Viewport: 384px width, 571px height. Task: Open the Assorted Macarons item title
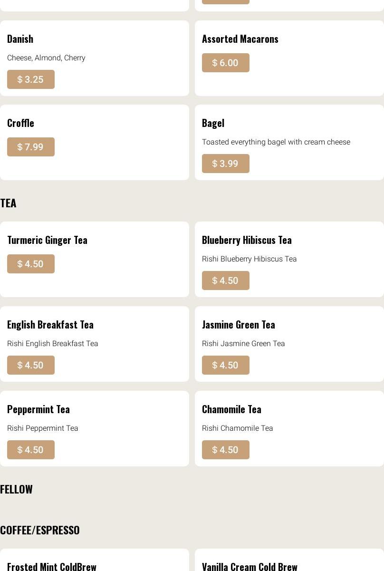[240, 39]
